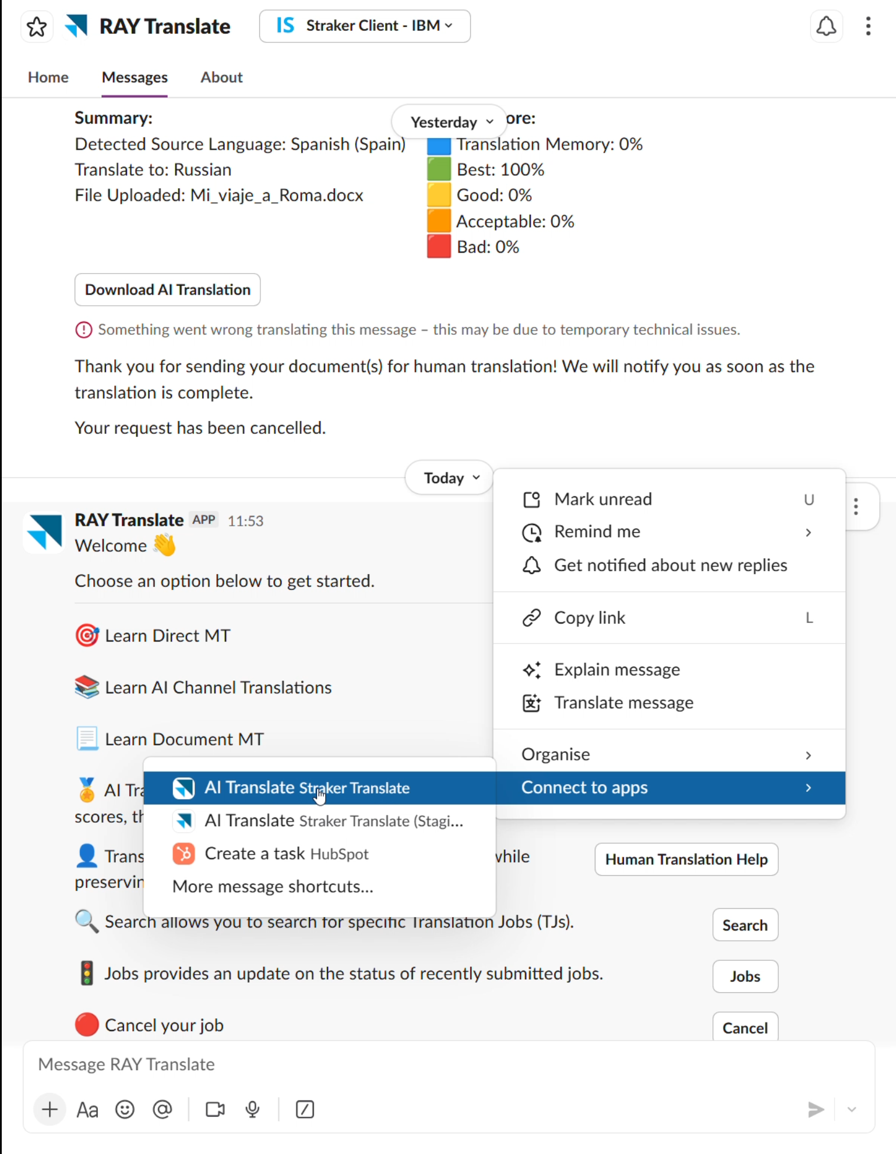Click the mention @ icon
896x1154 pixels.
[163, 1109]
